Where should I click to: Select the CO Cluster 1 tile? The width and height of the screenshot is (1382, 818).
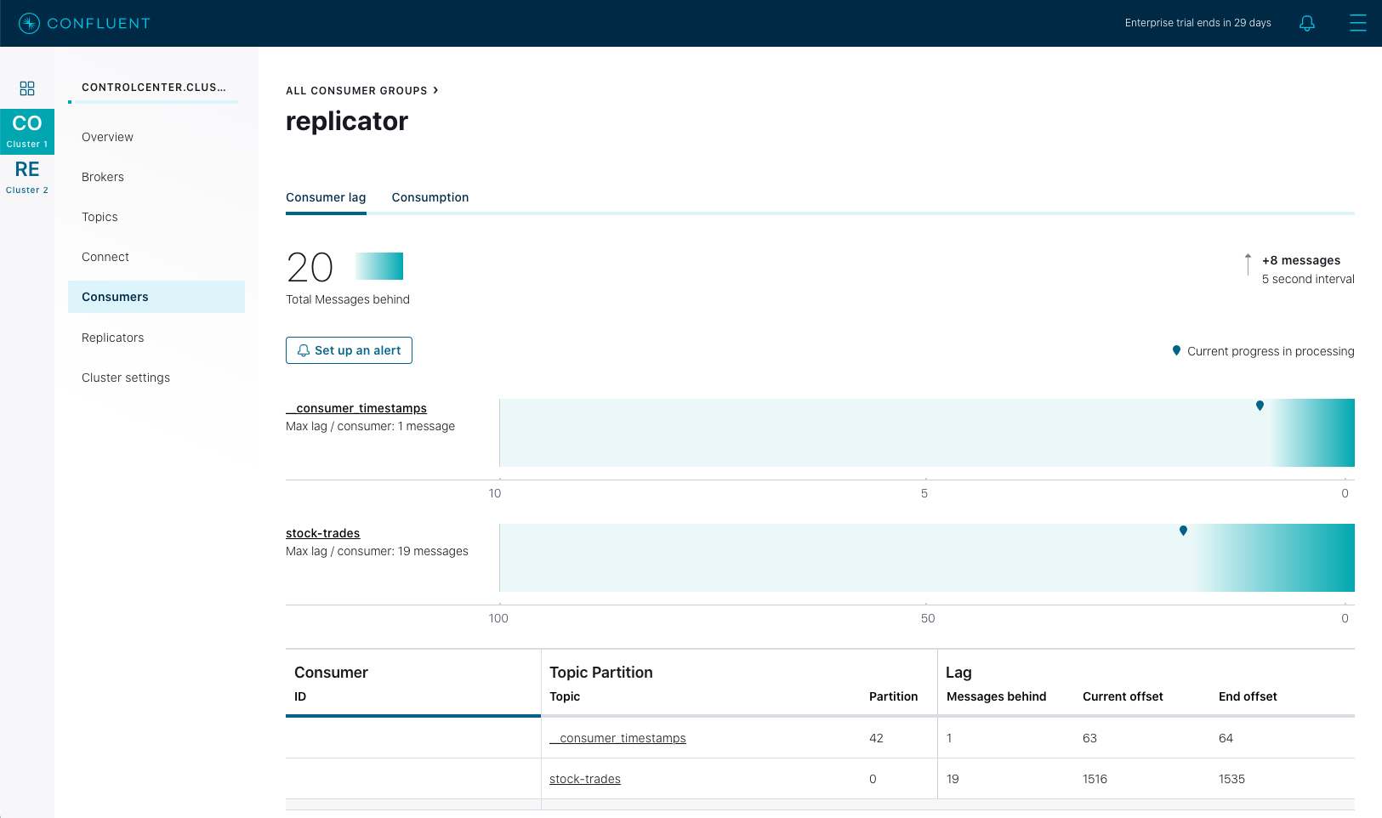point(27,132)
